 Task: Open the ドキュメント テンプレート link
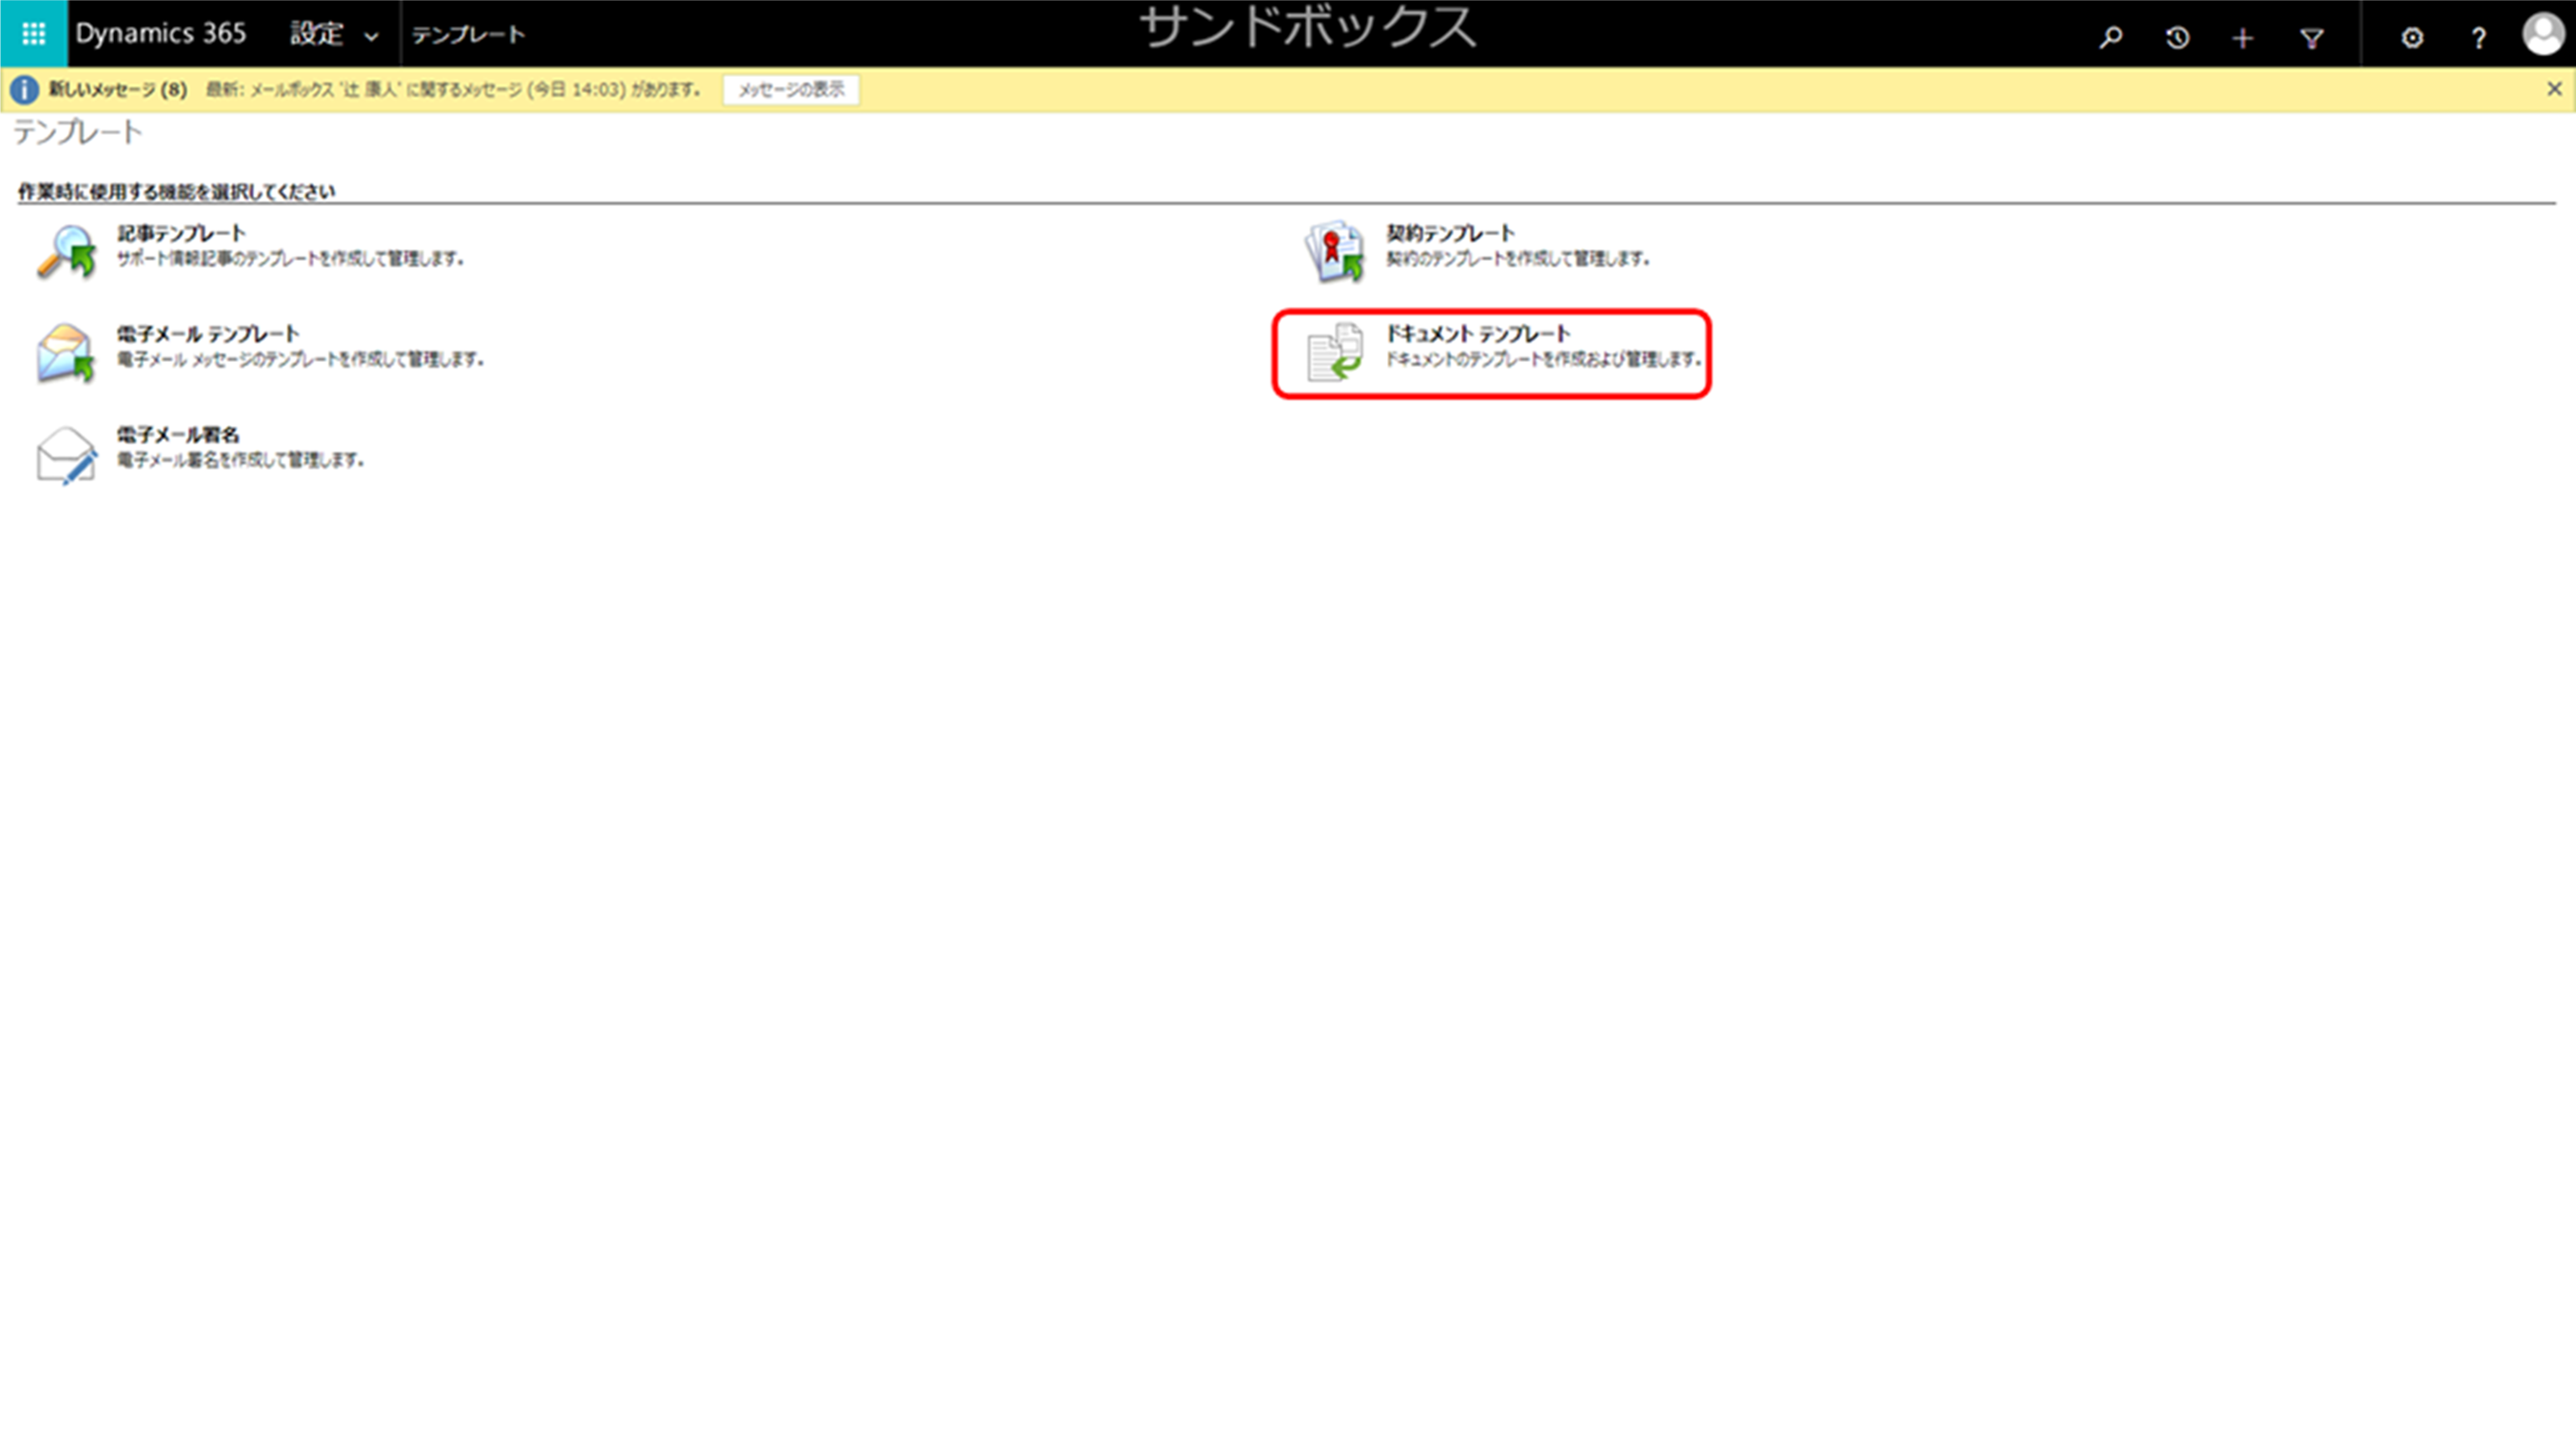point(1478,334)
